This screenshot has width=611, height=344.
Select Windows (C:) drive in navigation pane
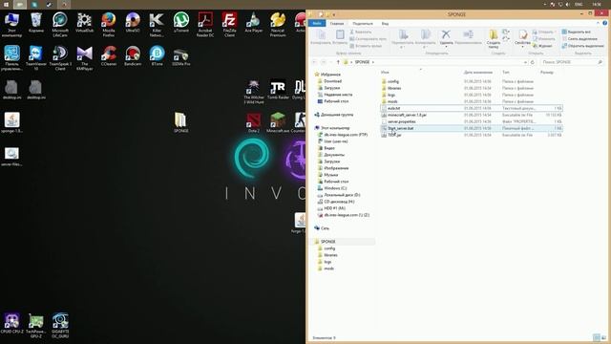(x=335, y=188)
